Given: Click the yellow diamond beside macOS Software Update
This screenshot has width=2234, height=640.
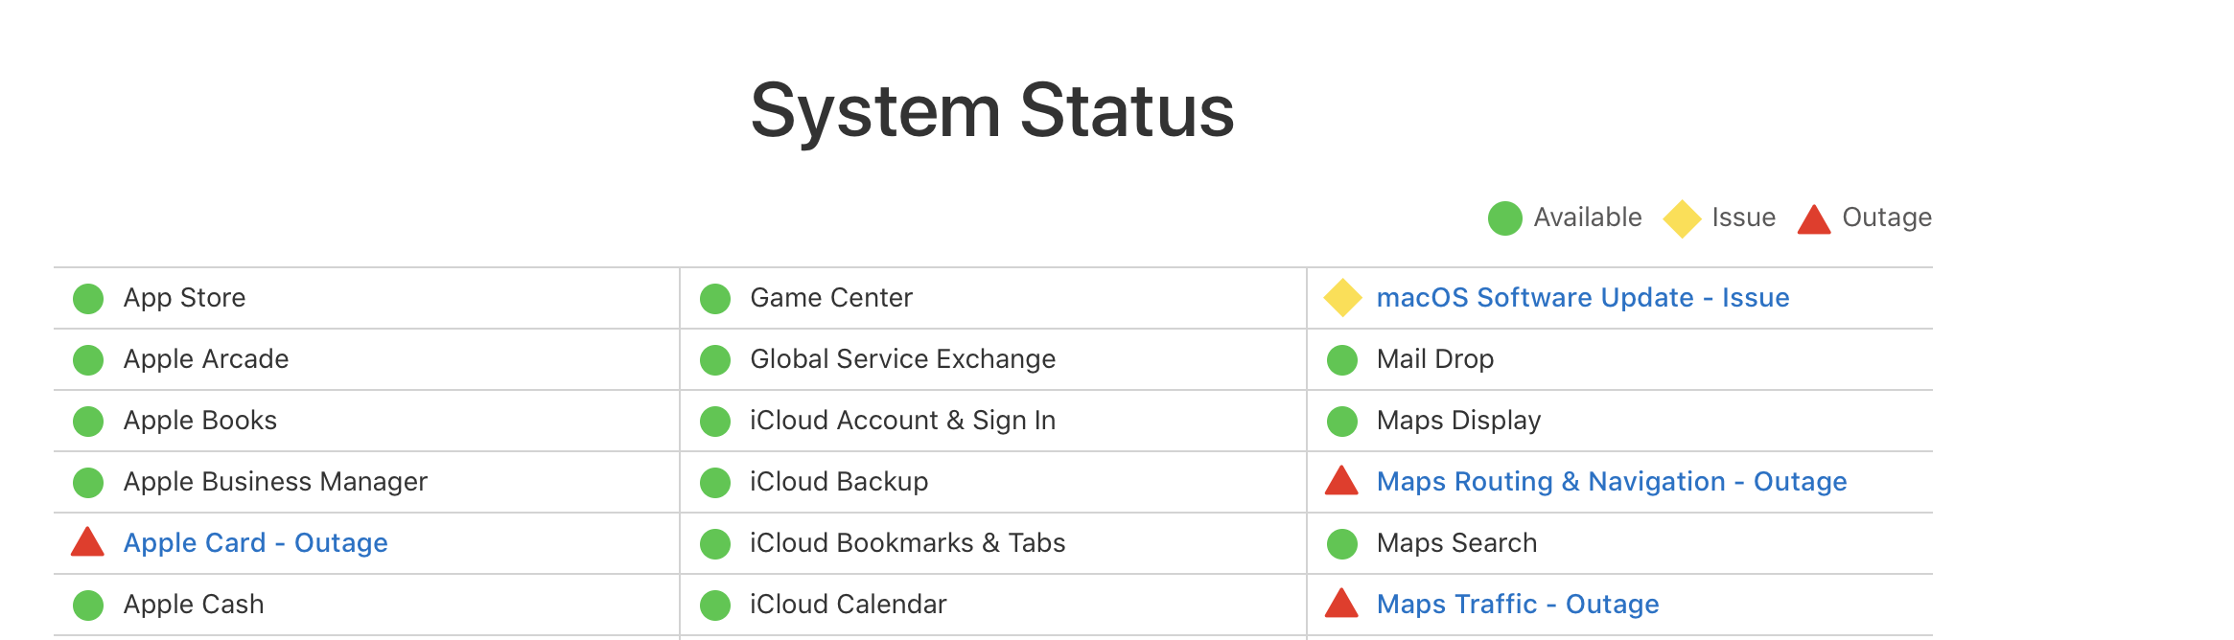Looking at the screenshot, I should (x=1342, y=298).
